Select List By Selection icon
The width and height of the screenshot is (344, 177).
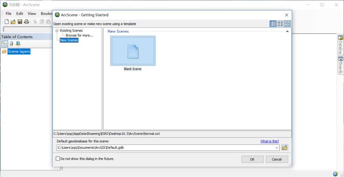18,44
